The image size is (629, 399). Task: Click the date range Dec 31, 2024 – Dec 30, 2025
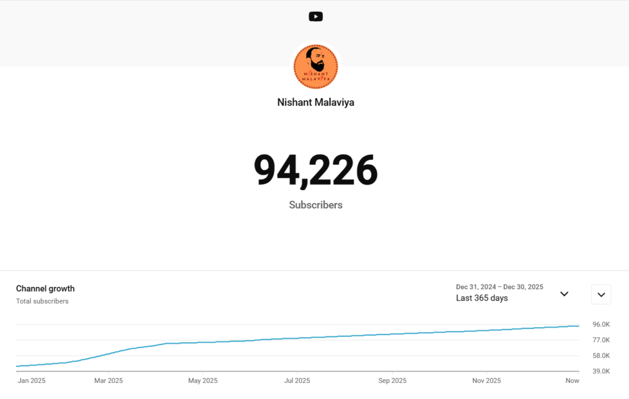pos(499,287)
